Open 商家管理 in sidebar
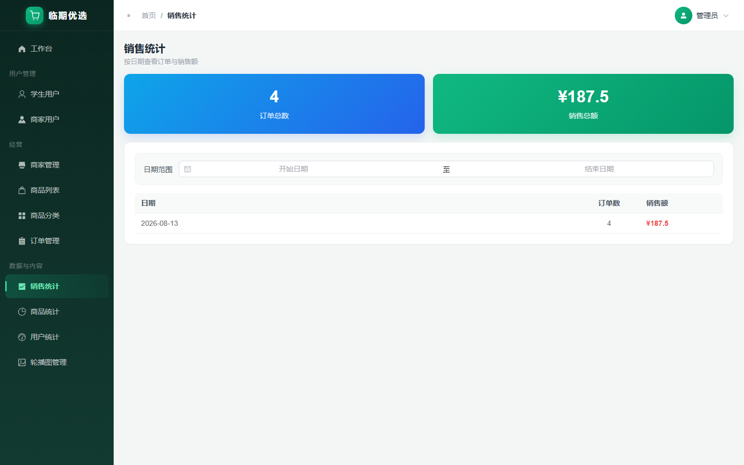744x465 pixels. [57, 165]
